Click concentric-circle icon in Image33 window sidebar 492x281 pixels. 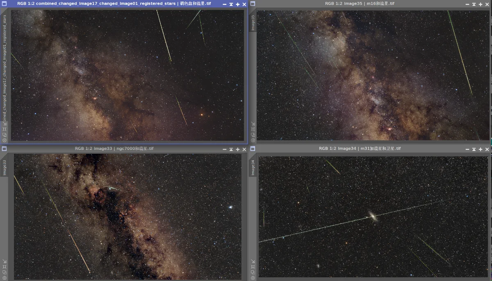[5, 278]
